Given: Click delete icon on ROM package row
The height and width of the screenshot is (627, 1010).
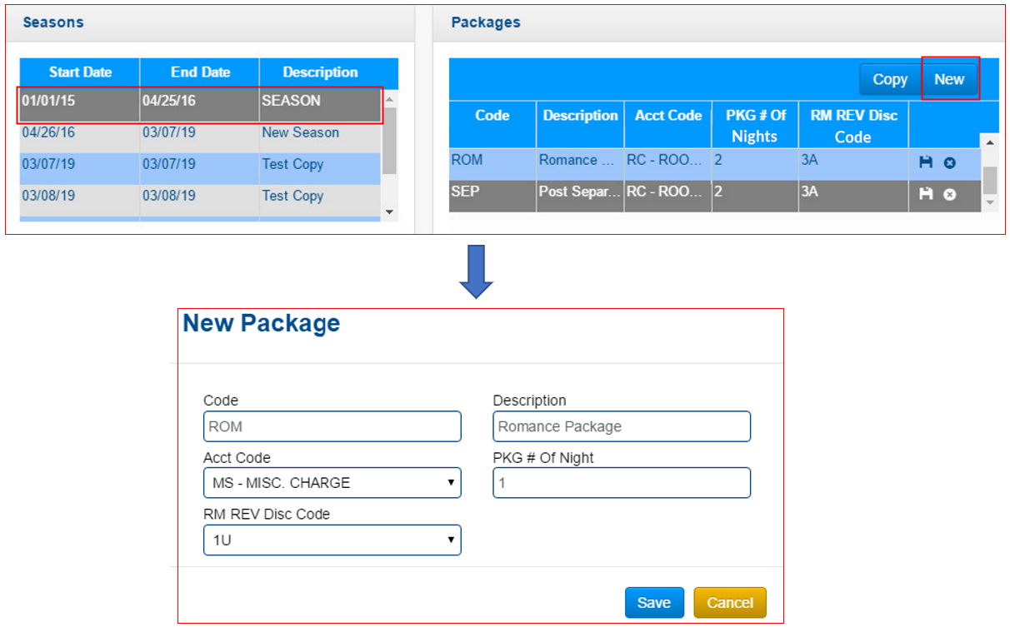Looking at the screenshot, I should pos(949,162).
